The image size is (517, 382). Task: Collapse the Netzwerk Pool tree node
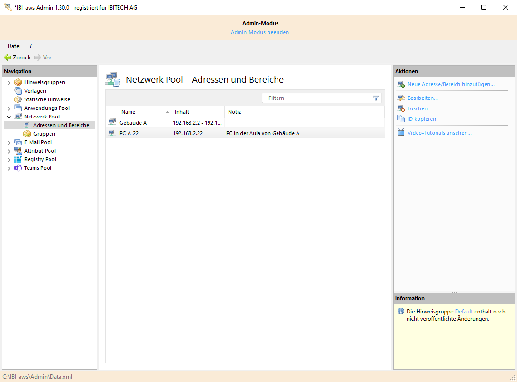[x=9, y=117]
